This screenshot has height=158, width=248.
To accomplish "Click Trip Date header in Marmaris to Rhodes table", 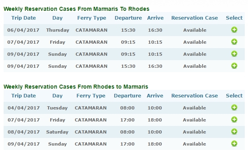I will [x=24, y=18].
